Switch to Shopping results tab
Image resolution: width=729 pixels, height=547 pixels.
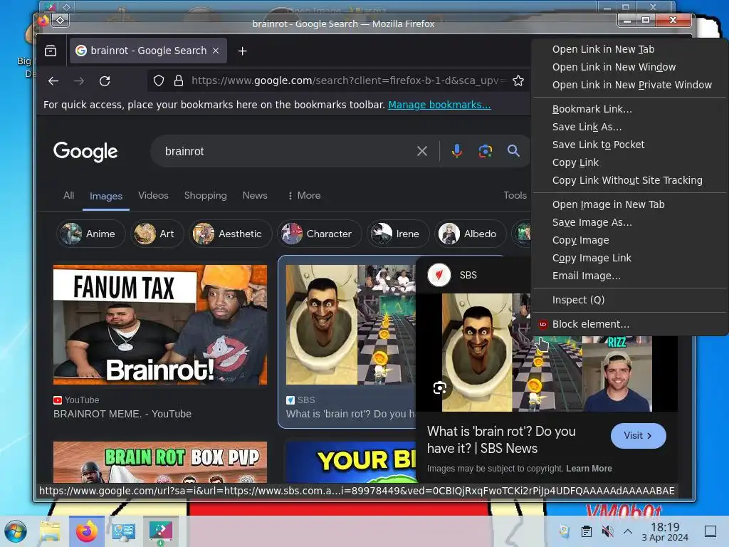[x=205, y=195]
